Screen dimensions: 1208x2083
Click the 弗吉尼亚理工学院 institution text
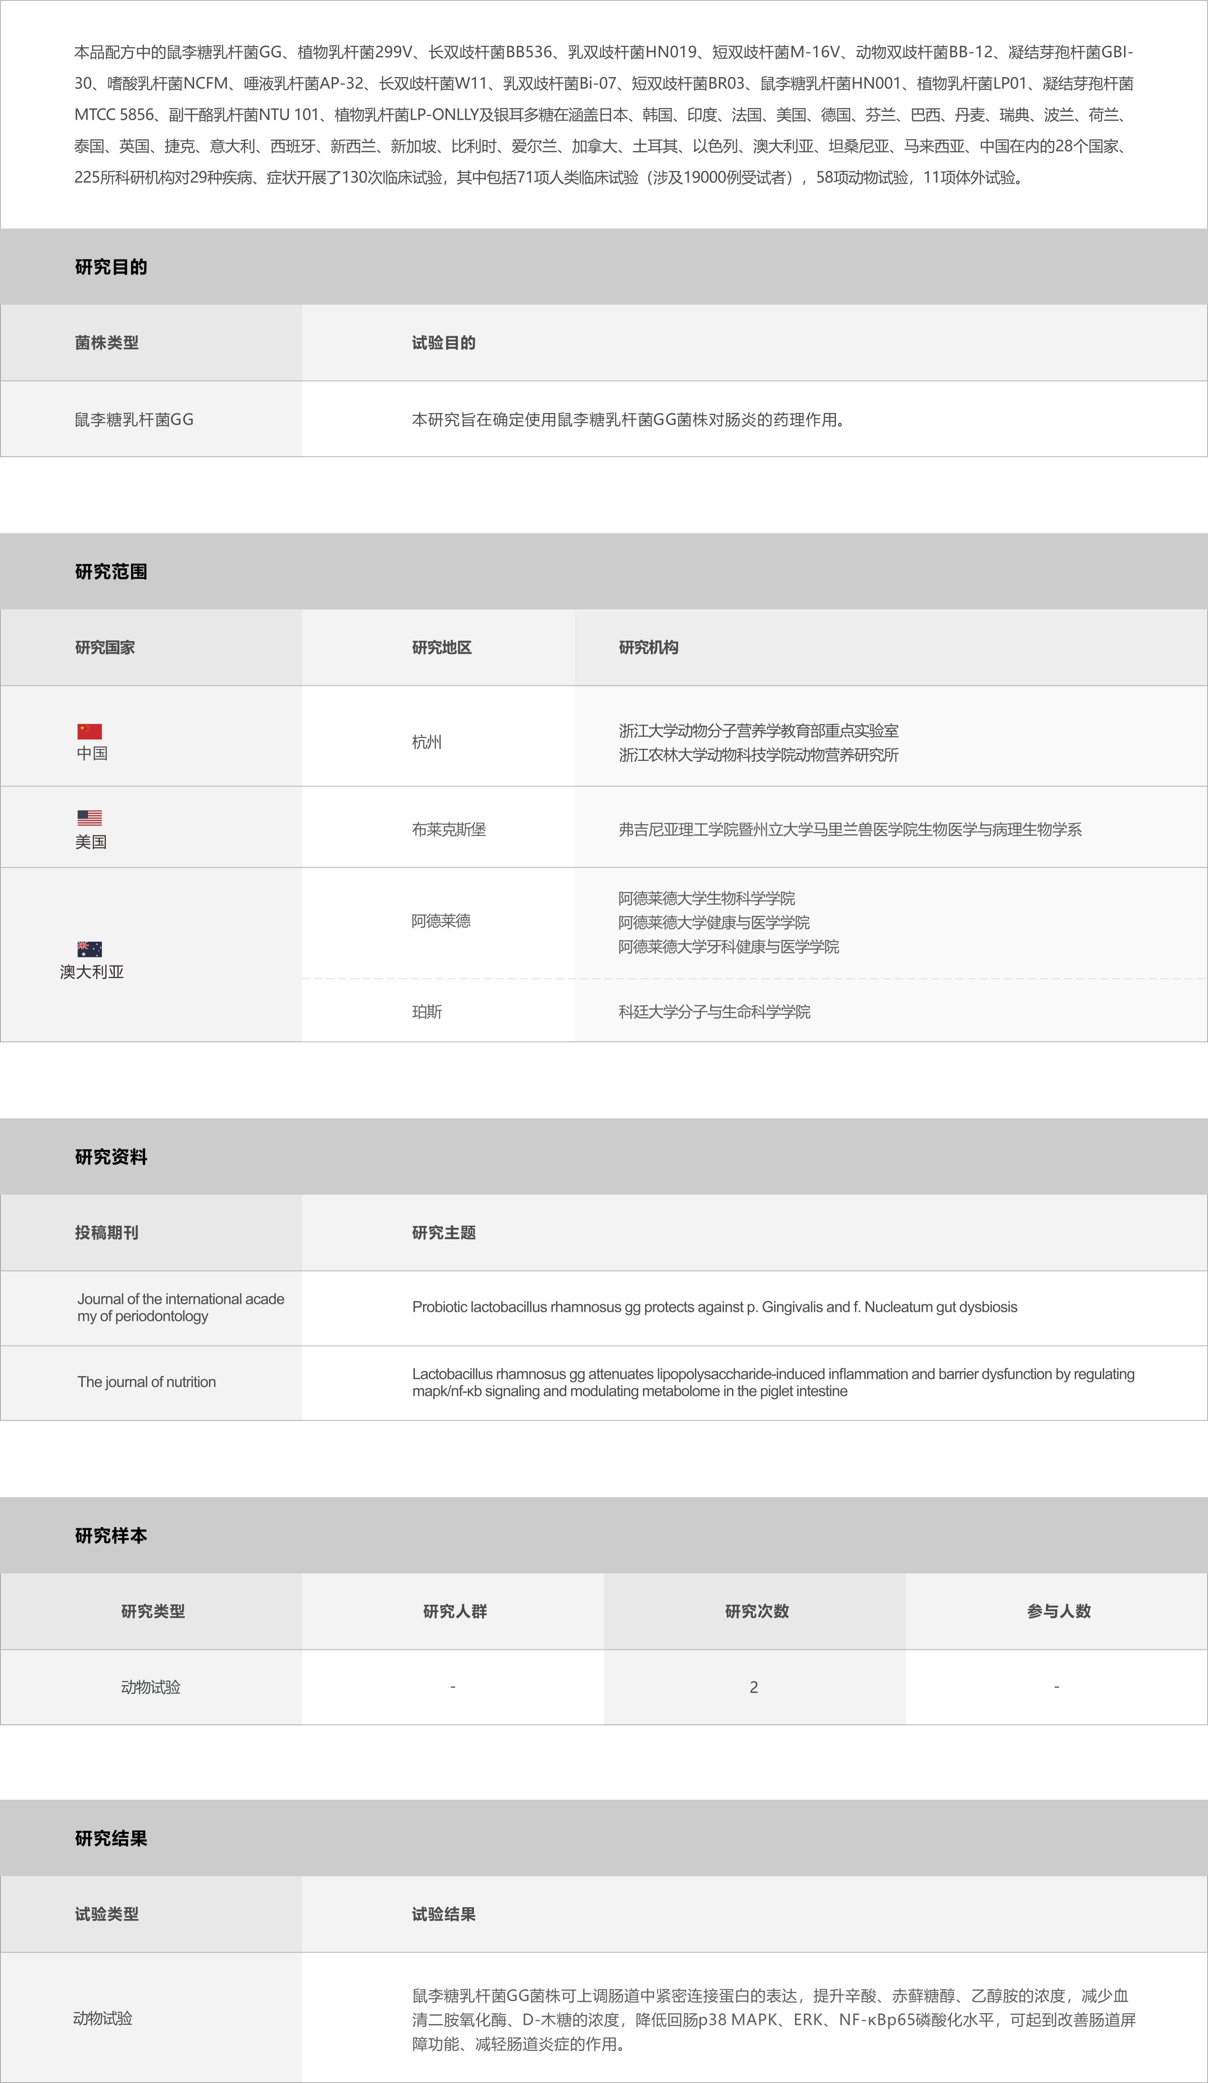pyautogui.click(x=850, y=830)
